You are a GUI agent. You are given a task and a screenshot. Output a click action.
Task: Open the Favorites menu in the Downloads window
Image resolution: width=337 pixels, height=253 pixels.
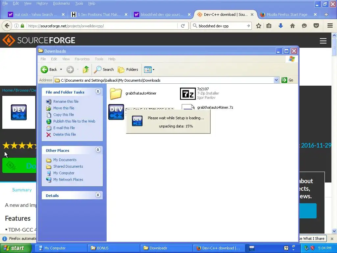[x=82, y=59]
